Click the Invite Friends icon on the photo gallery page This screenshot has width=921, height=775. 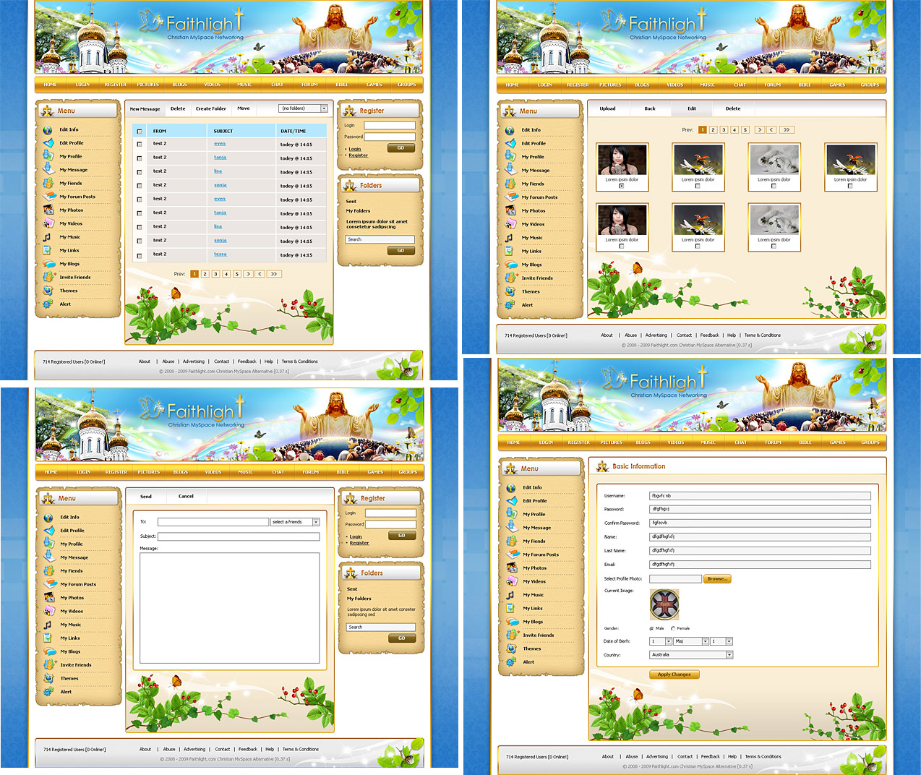[510, 278]
